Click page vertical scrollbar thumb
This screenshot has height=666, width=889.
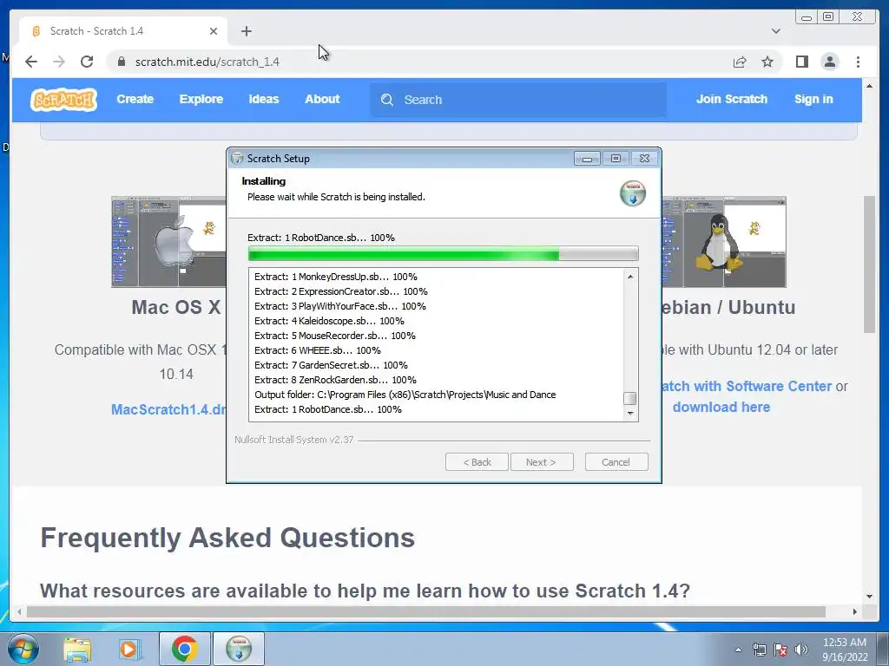[869, 264]
